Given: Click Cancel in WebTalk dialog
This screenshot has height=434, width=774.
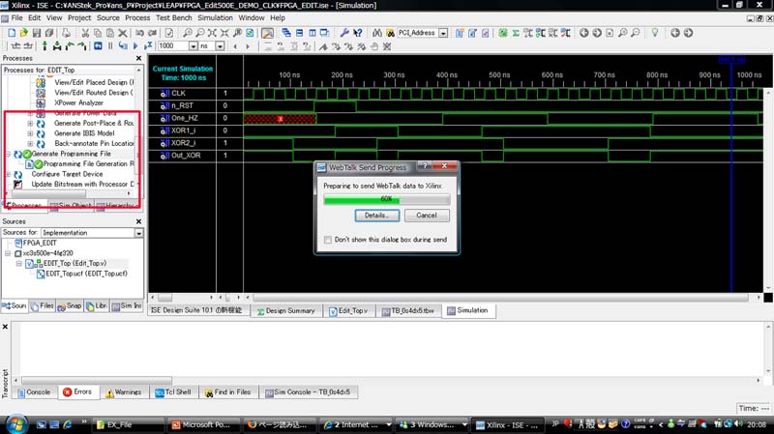Looking at the screenshot, I should [x=427, y=216].
